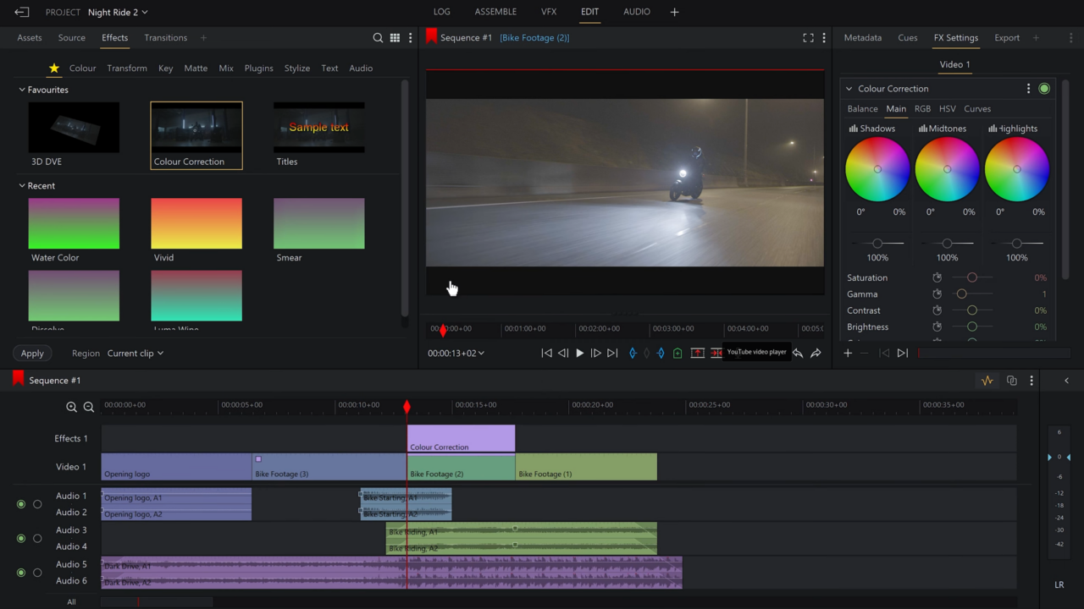Mute Audio 5 and 6 tracks' green toggle

21,573
